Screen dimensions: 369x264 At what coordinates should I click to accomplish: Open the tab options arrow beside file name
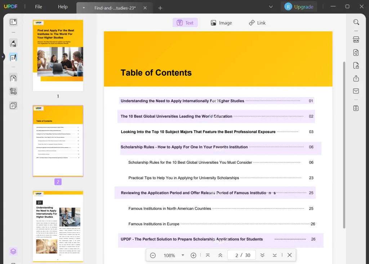84,8
